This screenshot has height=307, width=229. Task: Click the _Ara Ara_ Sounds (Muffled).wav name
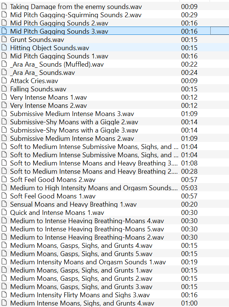tap(57, 64)
